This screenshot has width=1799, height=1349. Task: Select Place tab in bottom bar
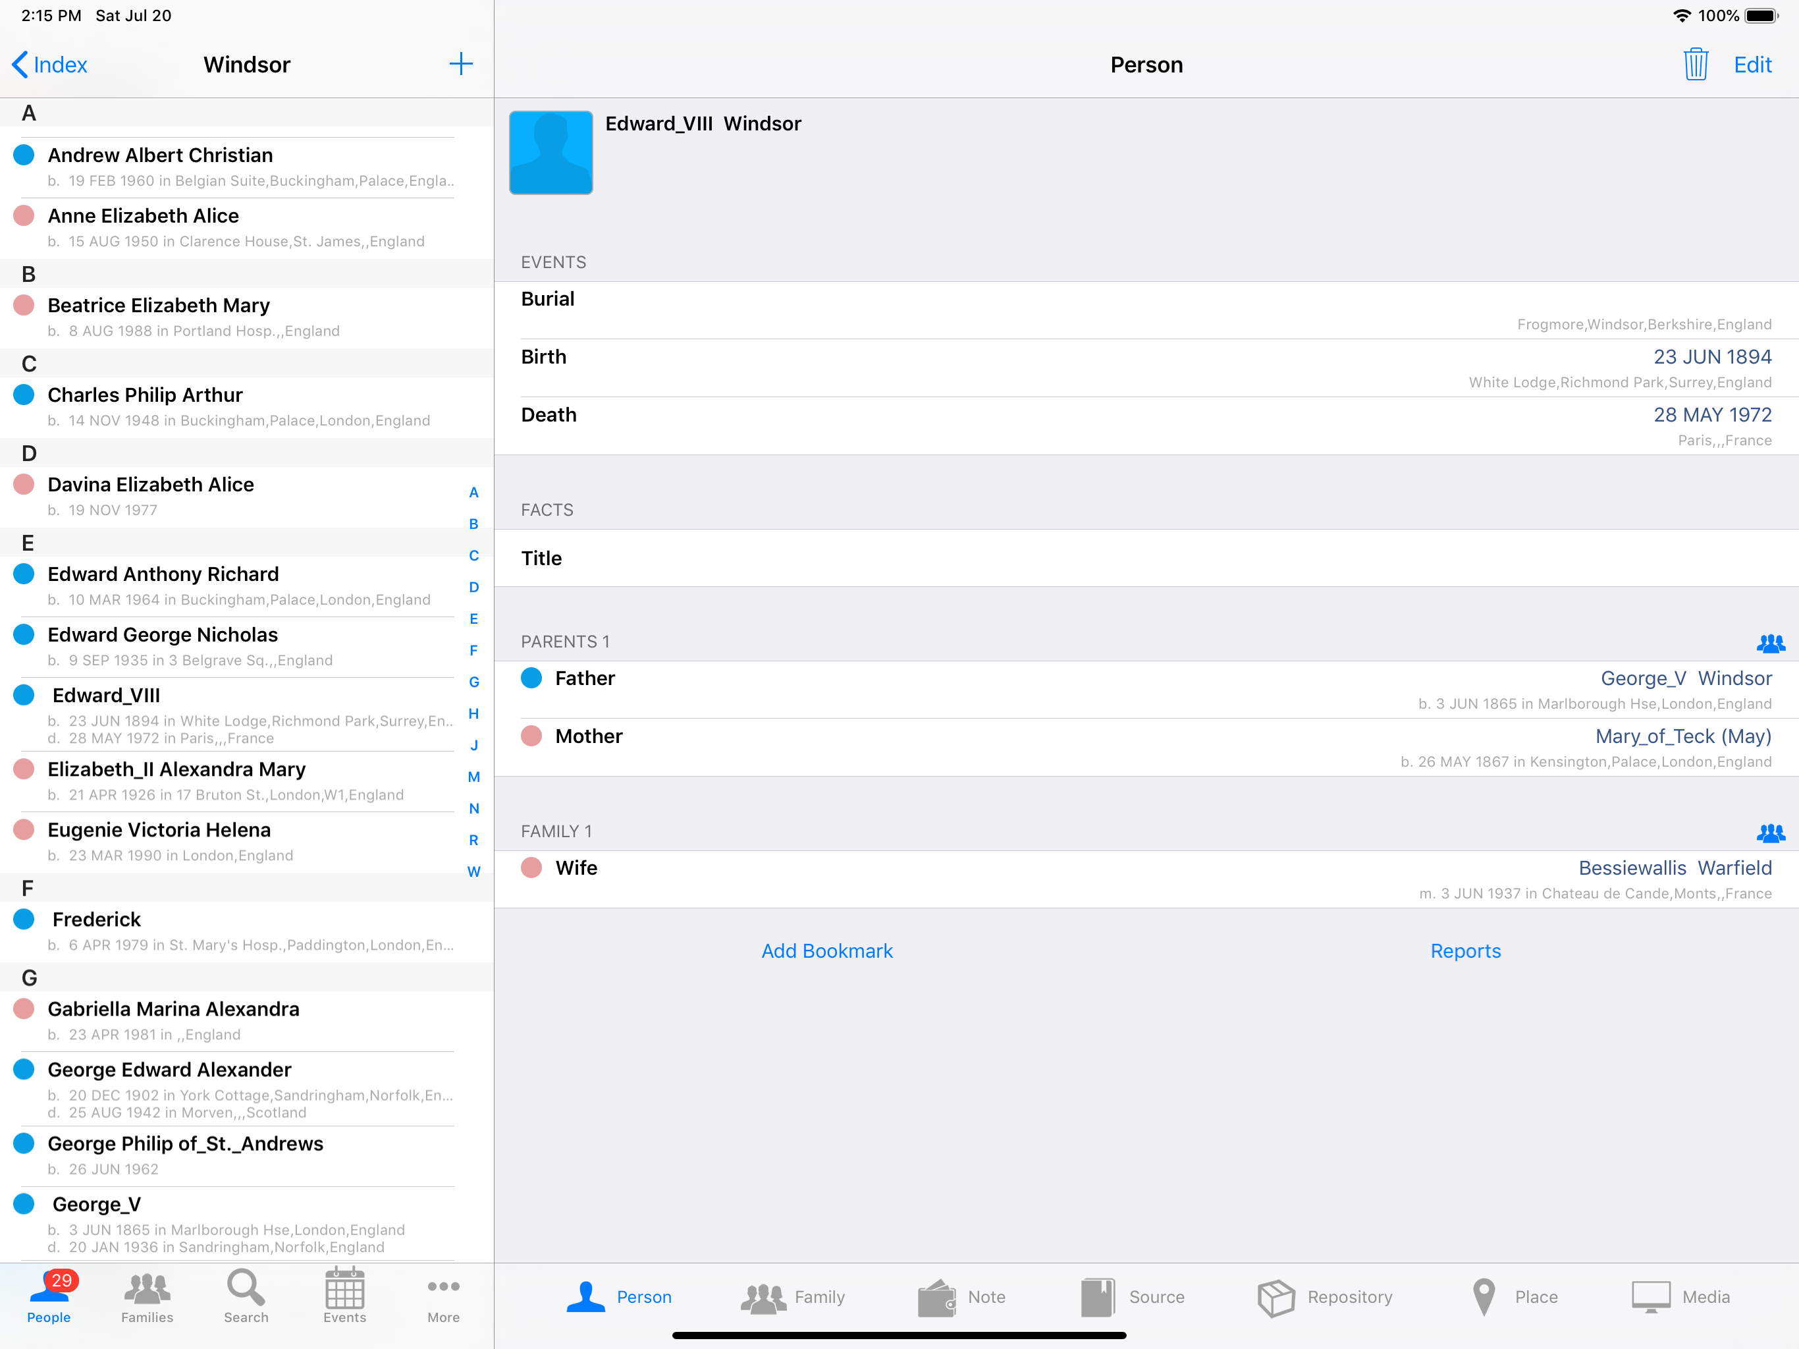coord(1515,1297)
